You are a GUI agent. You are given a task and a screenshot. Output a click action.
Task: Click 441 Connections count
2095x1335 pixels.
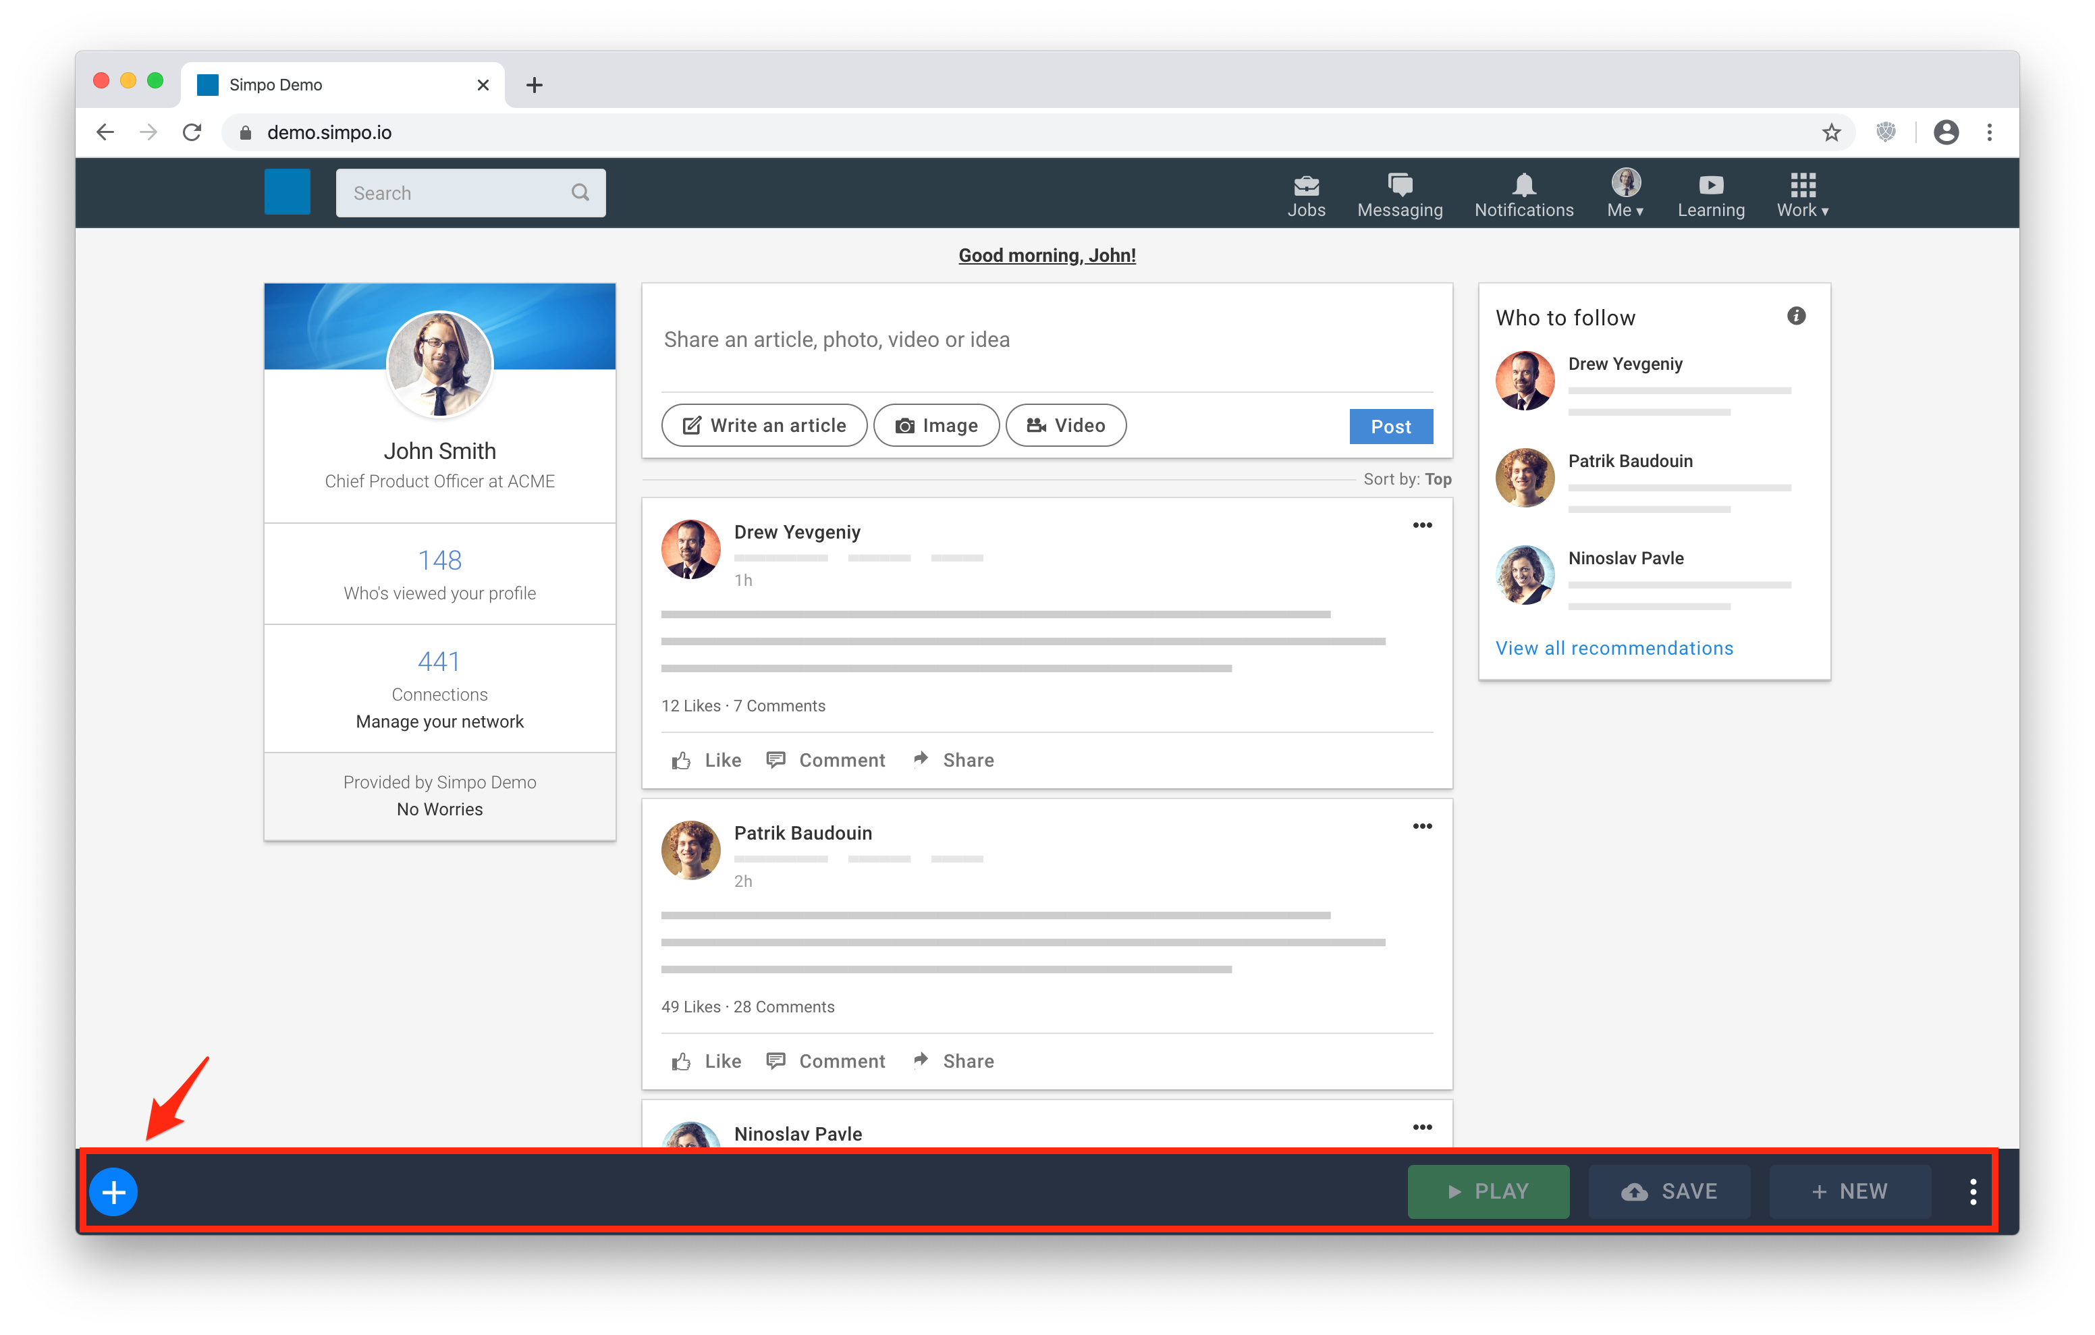pyautogui.click(x=439, y=662)
